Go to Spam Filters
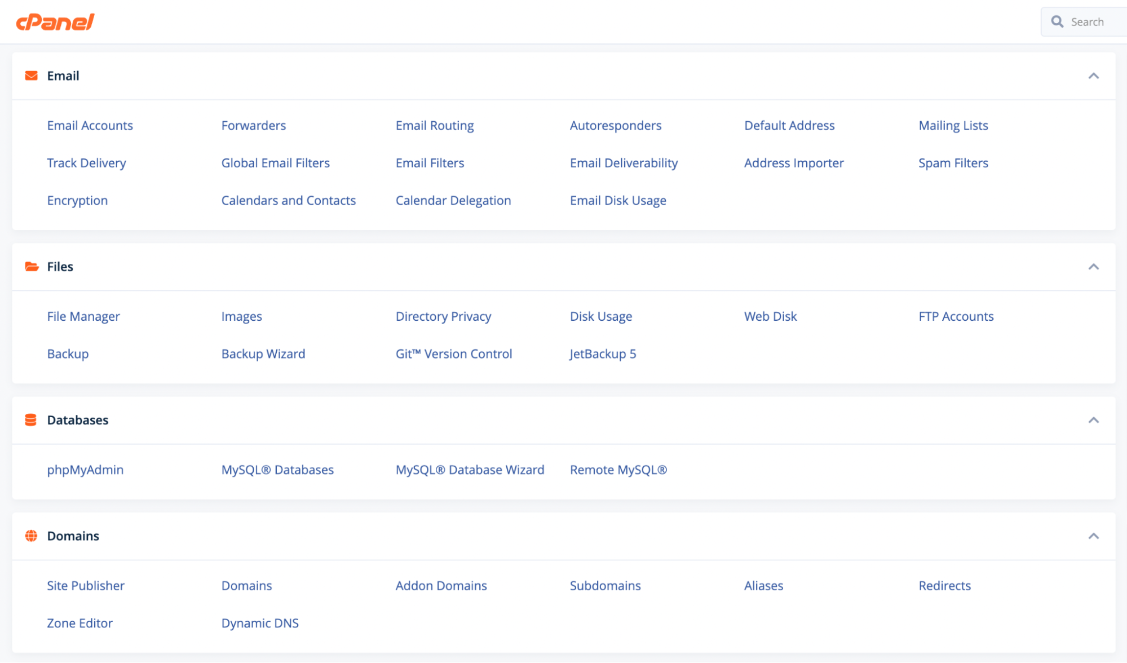Viewport: 1127px width, 663px height. tap(953, 163)
